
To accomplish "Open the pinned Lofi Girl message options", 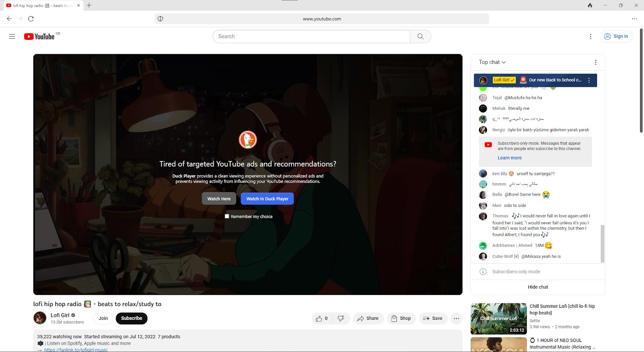I will pyautogui.click(x=589, y=80).
